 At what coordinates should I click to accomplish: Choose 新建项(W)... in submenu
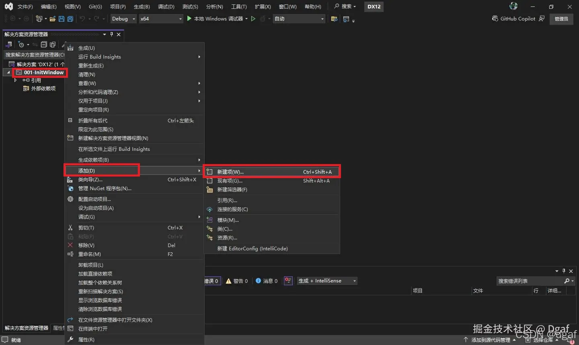click(272, 172)
